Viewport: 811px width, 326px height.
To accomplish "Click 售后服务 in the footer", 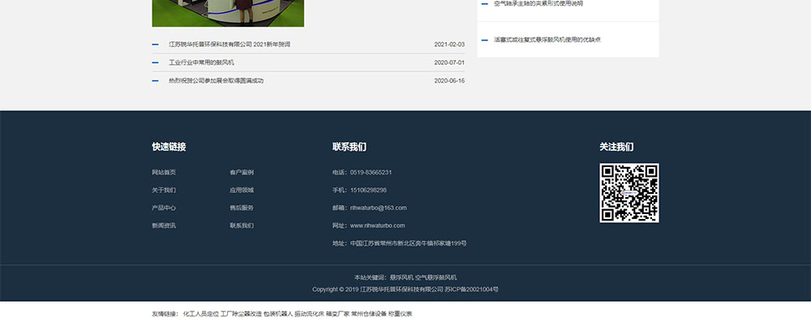I will point(241,208).
